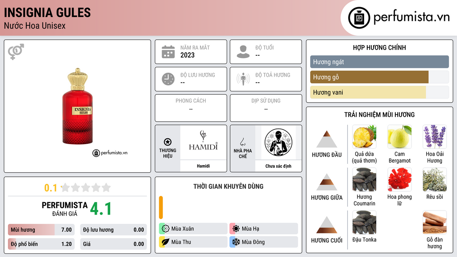Click the Hamidi brand logo

203,141
